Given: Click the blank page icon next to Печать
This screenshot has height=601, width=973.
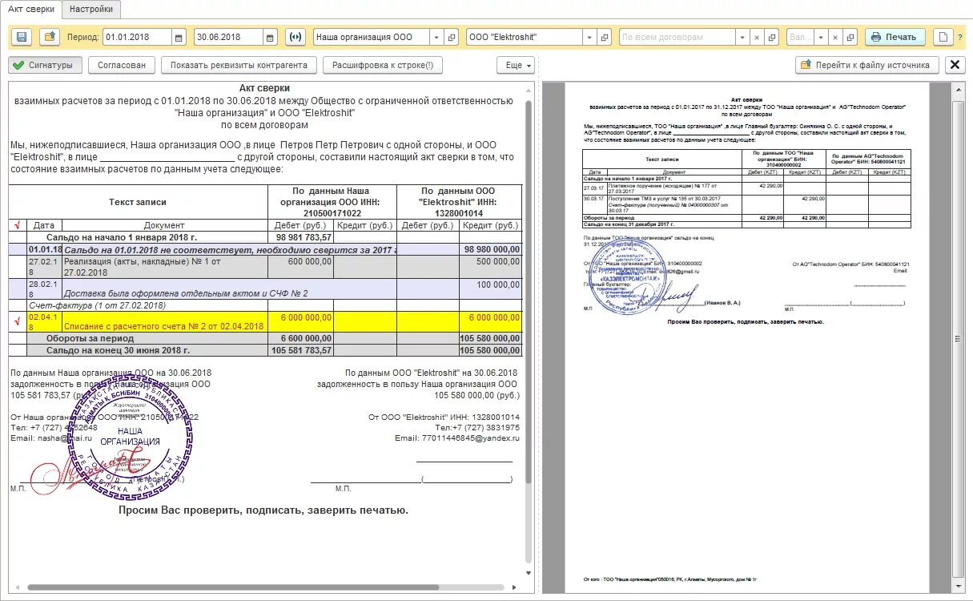Looking at the screenshot, I should 943,37.
